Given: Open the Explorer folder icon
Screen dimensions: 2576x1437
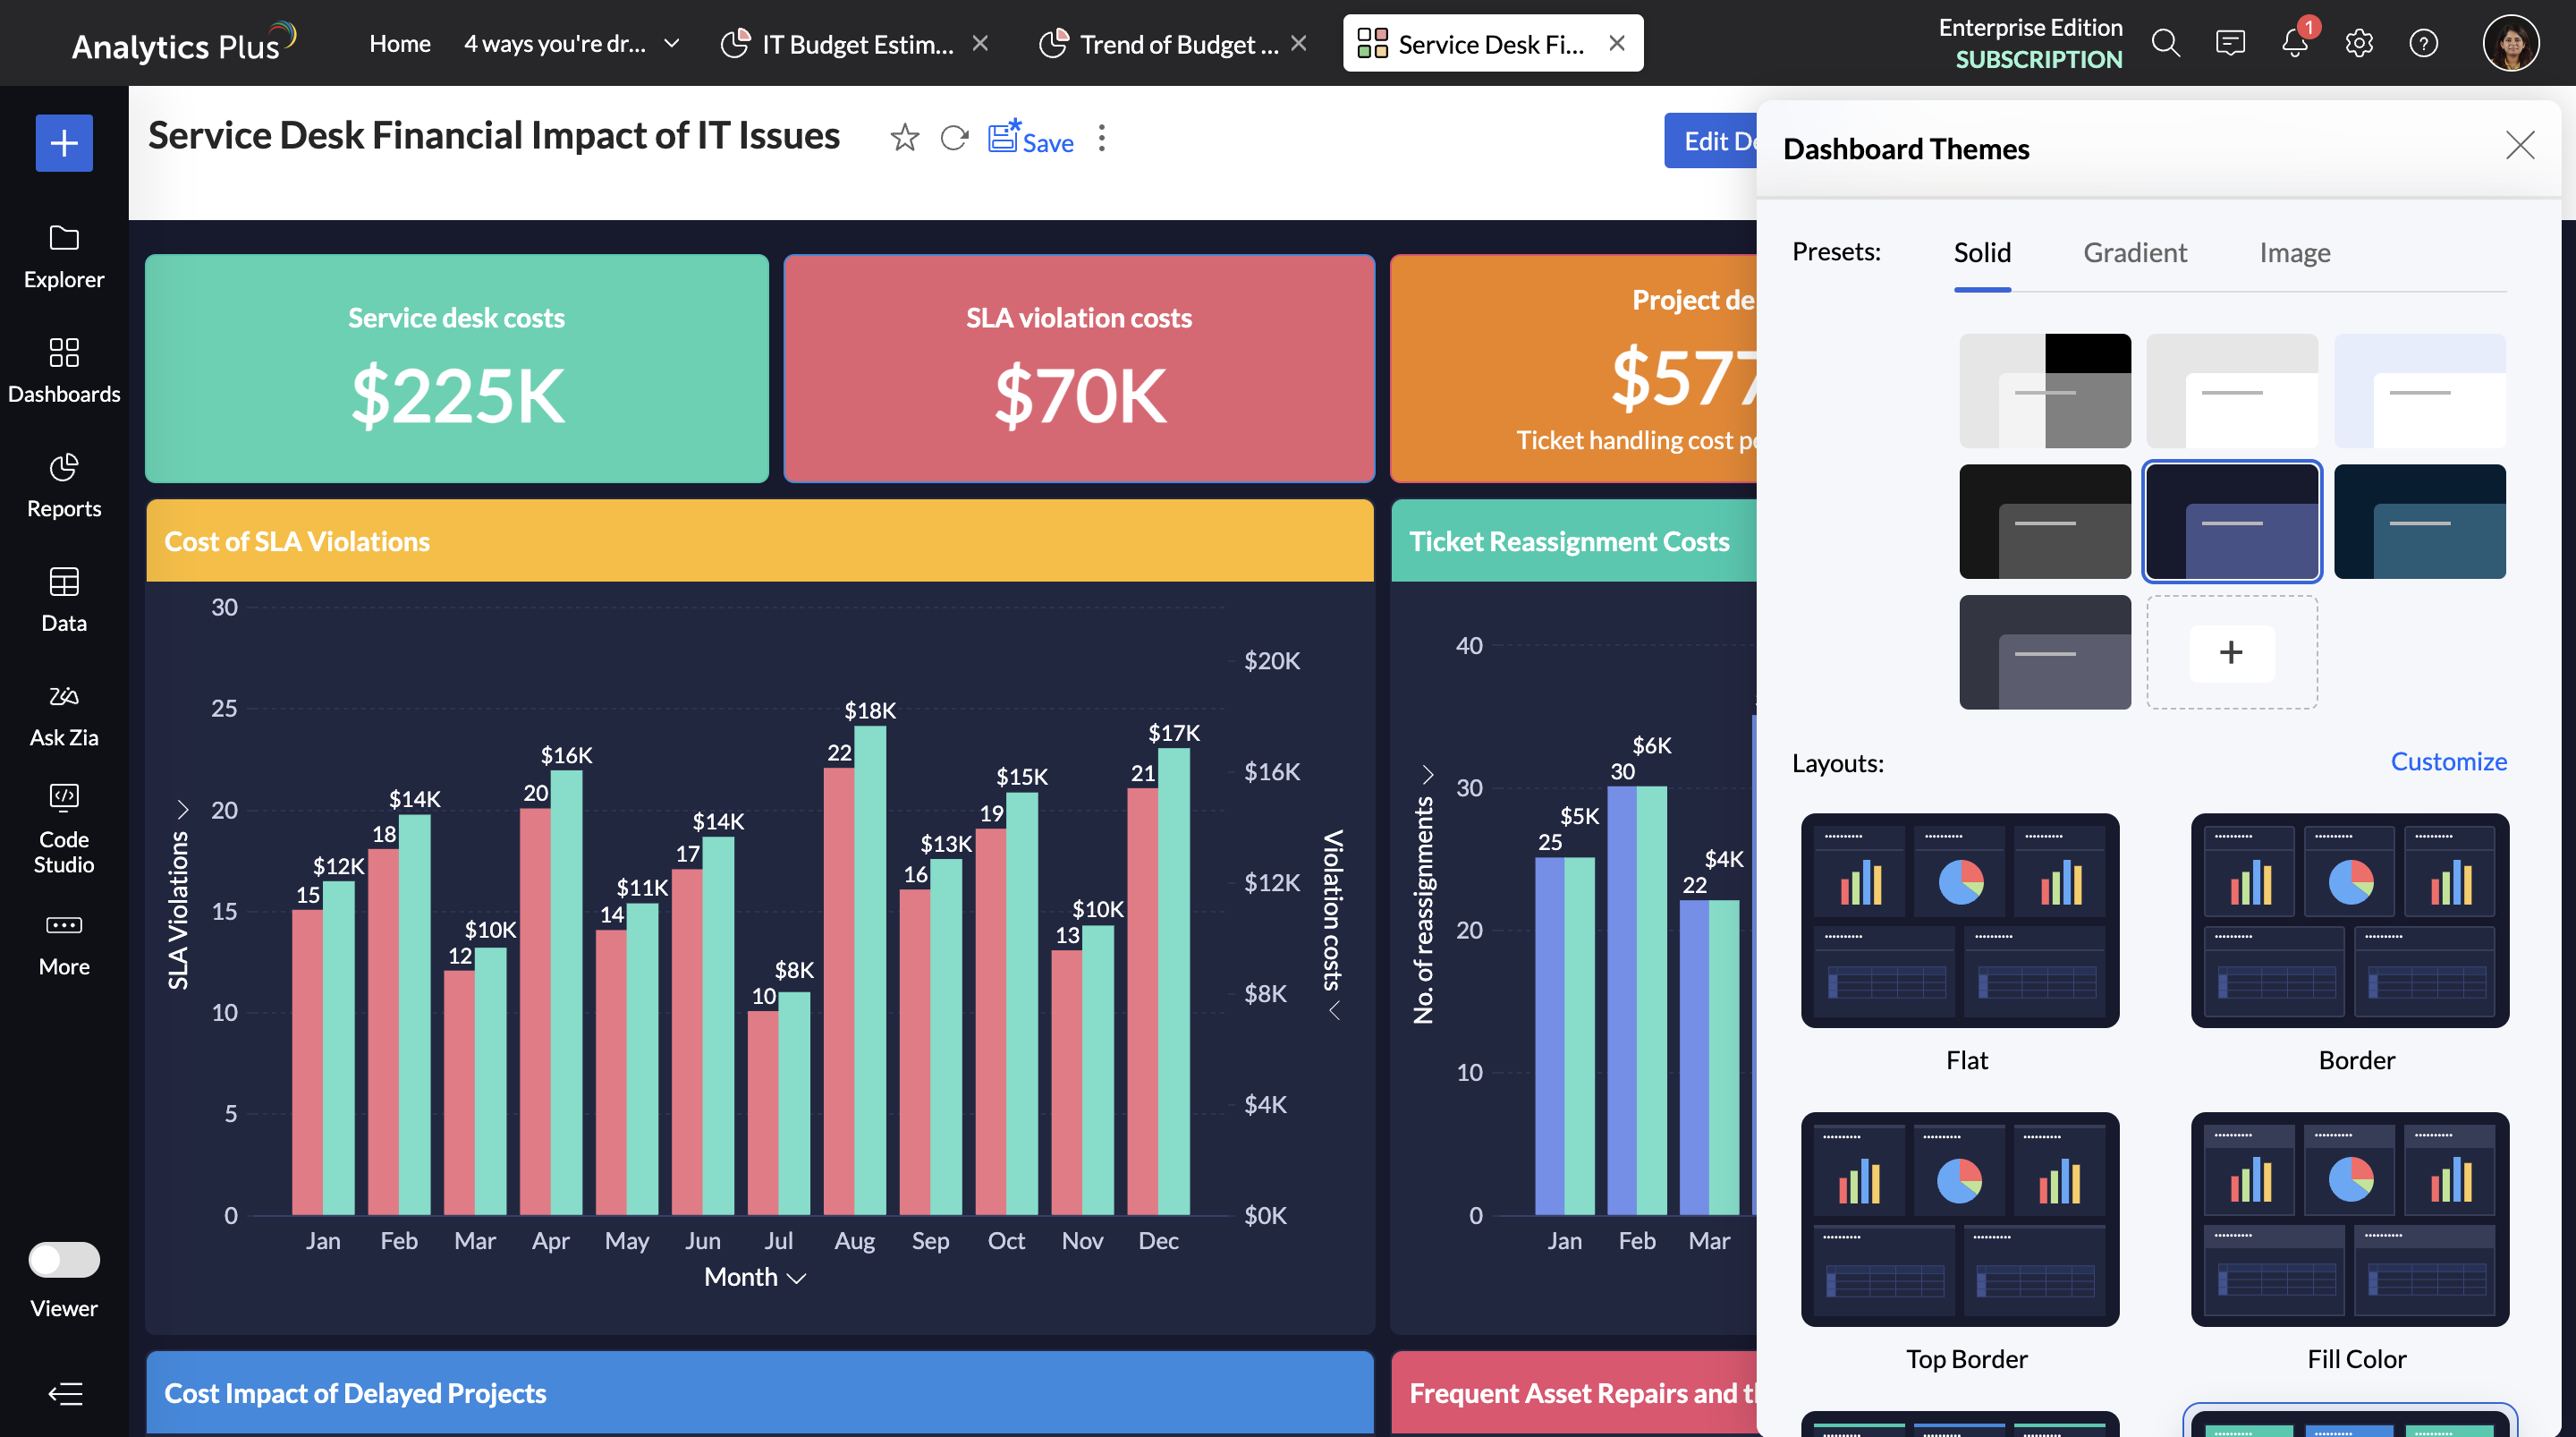Looking at the screenshot, I should click(64, 237).
